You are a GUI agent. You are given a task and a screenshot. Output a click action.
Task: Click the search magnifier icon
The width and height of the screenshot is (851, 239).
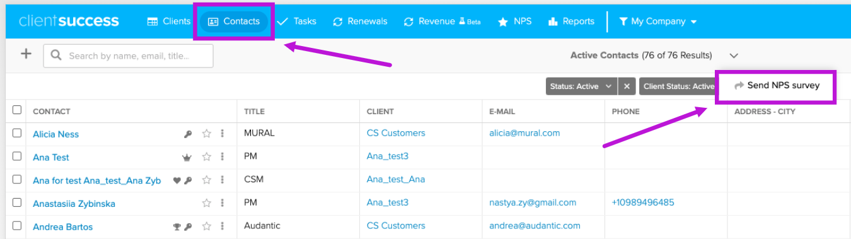pos(56,55)
